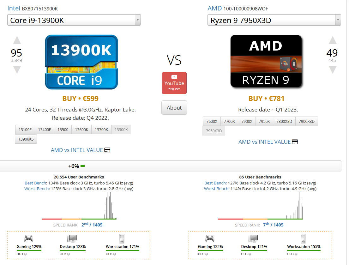The height and width of the screenshot is (265, 349).
Task: Select the 7600X model tab
Action: [x=212, y=122]
